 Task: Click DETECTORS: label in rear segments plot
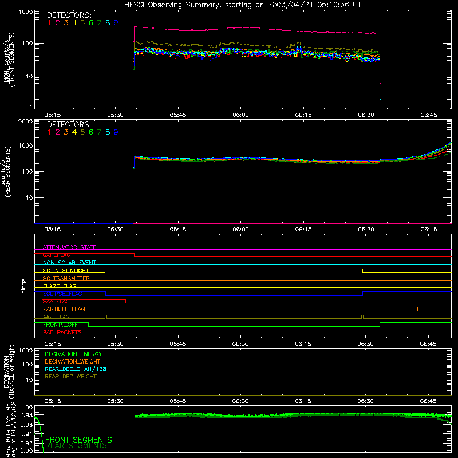coord(69,124)
